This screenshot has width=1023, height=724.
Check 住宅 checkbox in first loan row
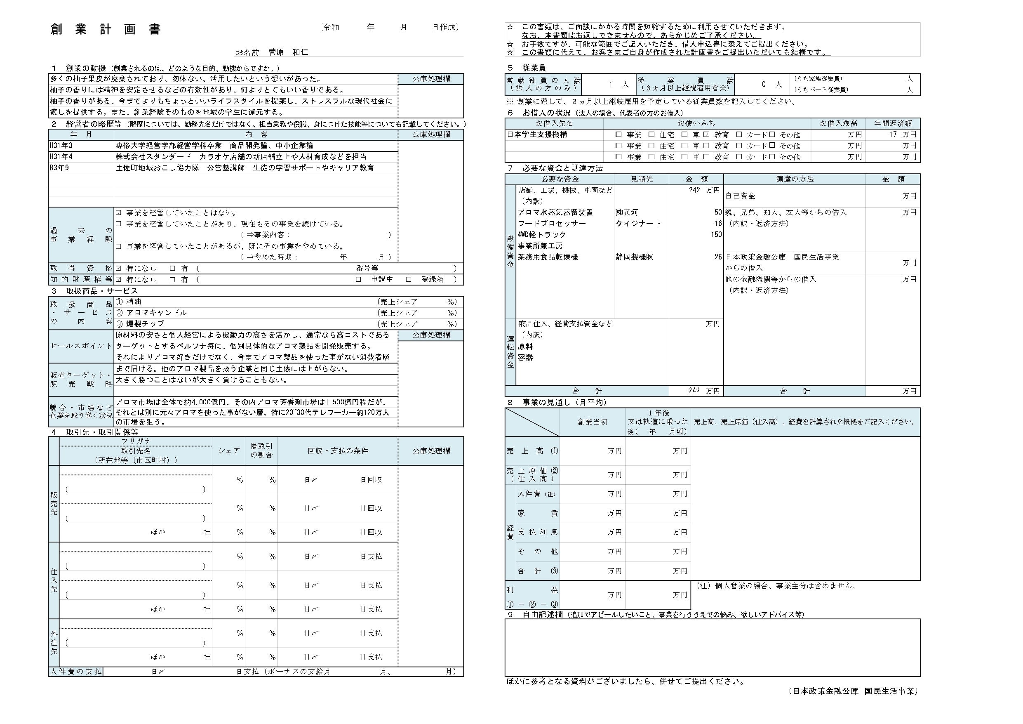tap(651, 134)
